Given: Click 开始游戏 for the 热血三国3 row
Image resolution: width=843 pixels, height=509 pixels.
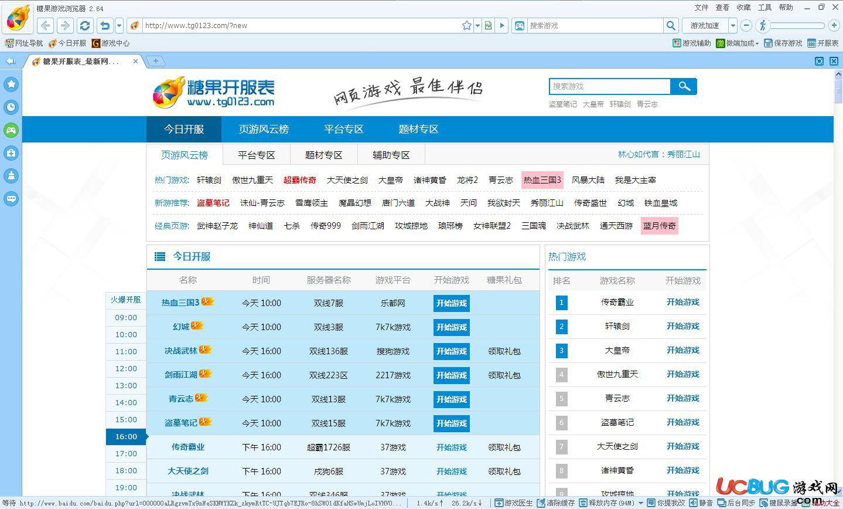Looking at the screenshot, I should coord(452,303).
